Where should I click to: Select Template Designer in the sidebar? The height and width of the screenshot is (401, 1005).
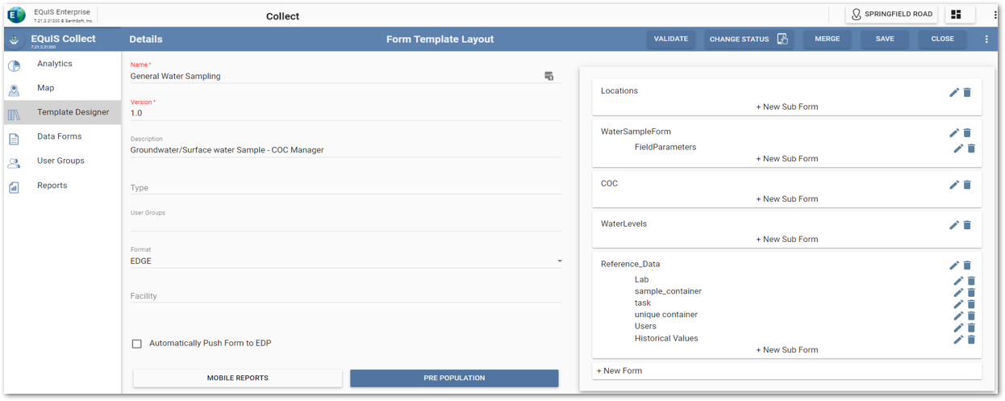click(x=62, y=112)
